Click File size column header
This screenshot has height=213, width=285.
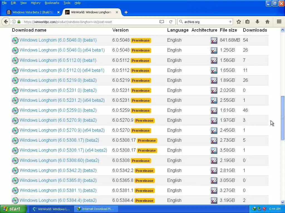pos(228,30)
